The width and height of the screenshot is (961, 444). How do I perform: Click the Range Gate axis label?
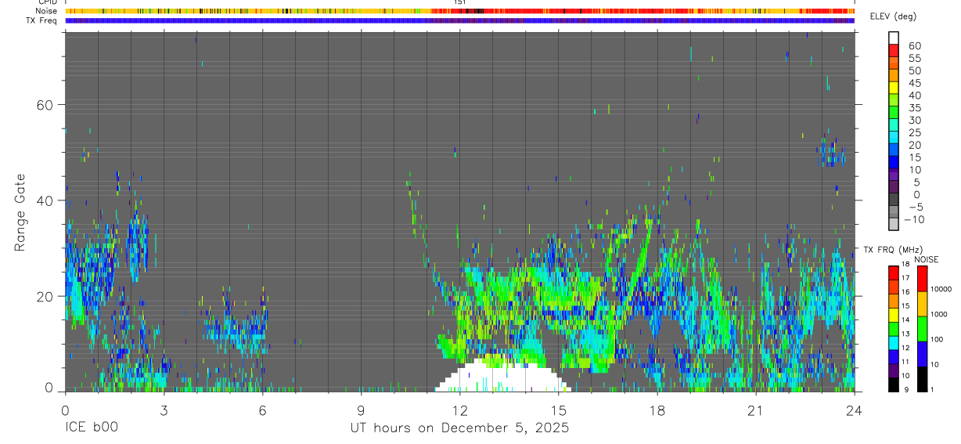20,212
